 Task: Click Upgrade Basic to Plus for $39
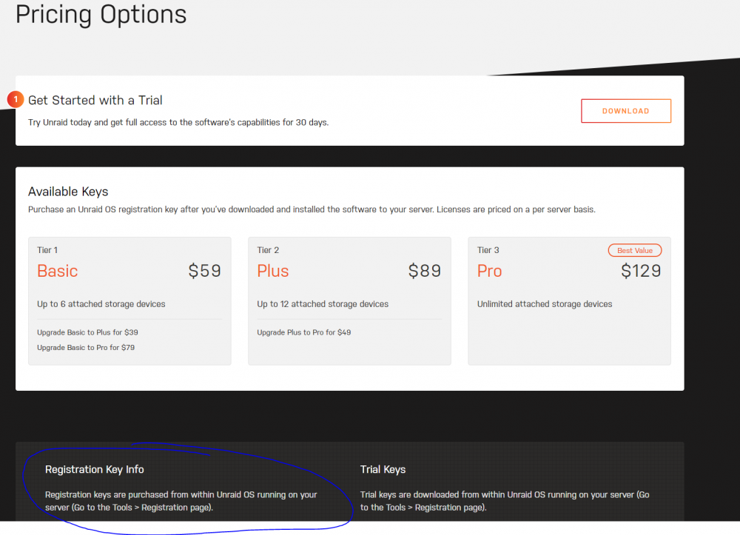click(x=88, y=332)
